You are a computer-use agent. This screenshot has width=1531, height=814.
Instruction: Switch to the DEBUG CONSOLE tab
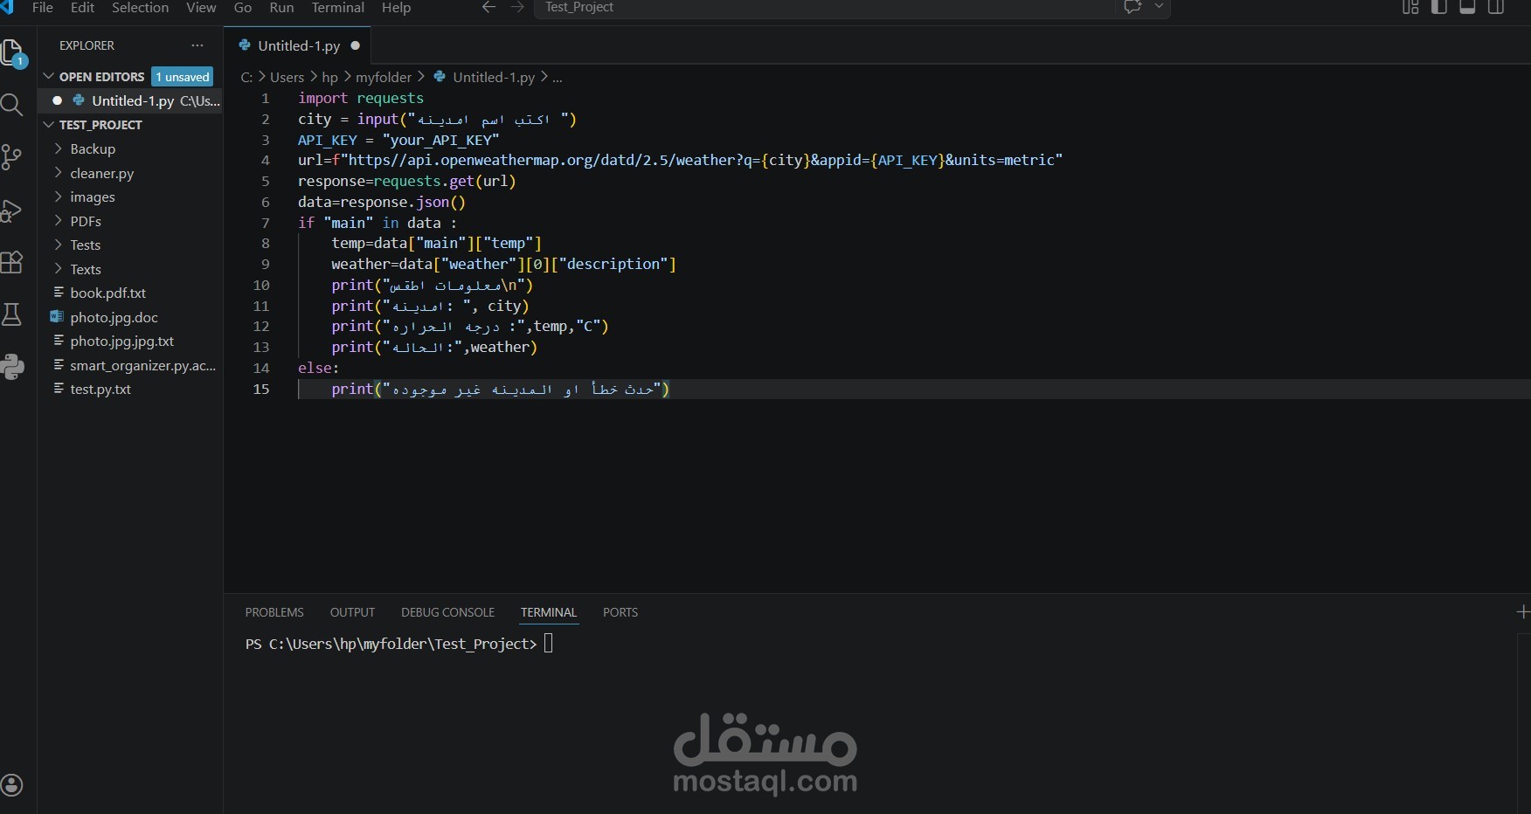tap(447, 612)
